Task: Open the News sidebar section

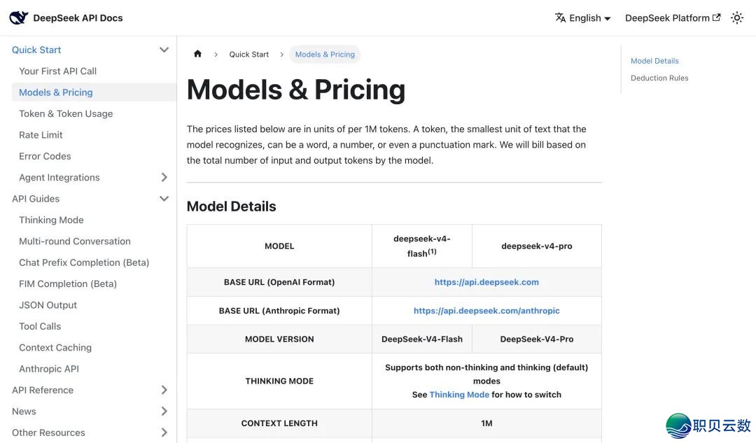Action: [x=24, y=411]
